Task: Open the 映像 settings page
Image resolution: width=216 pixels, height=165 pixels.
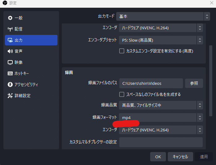Action: click(31, 62)
